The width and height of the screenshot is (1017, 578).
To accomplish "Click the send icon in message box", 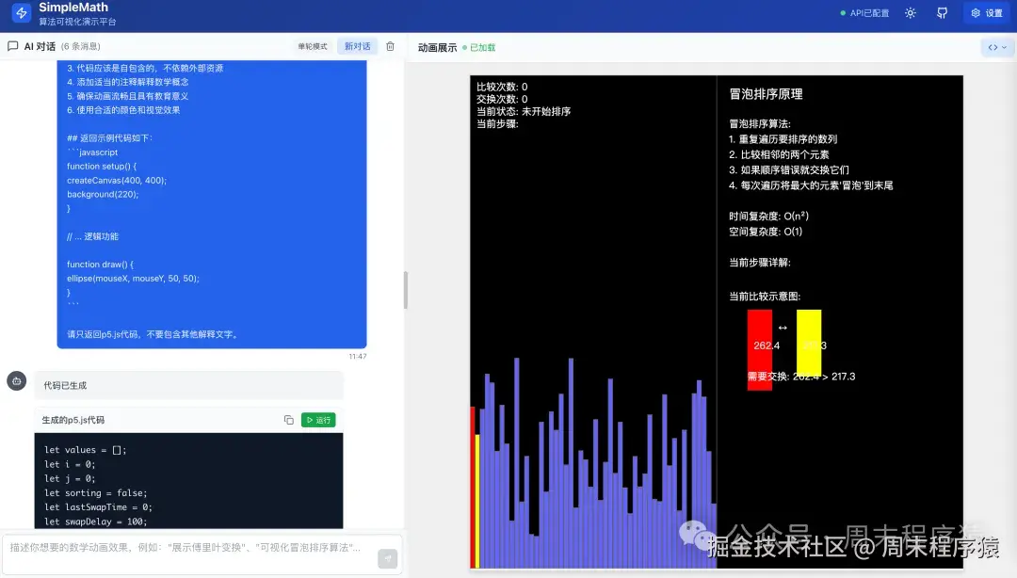I will click(386, 557).
